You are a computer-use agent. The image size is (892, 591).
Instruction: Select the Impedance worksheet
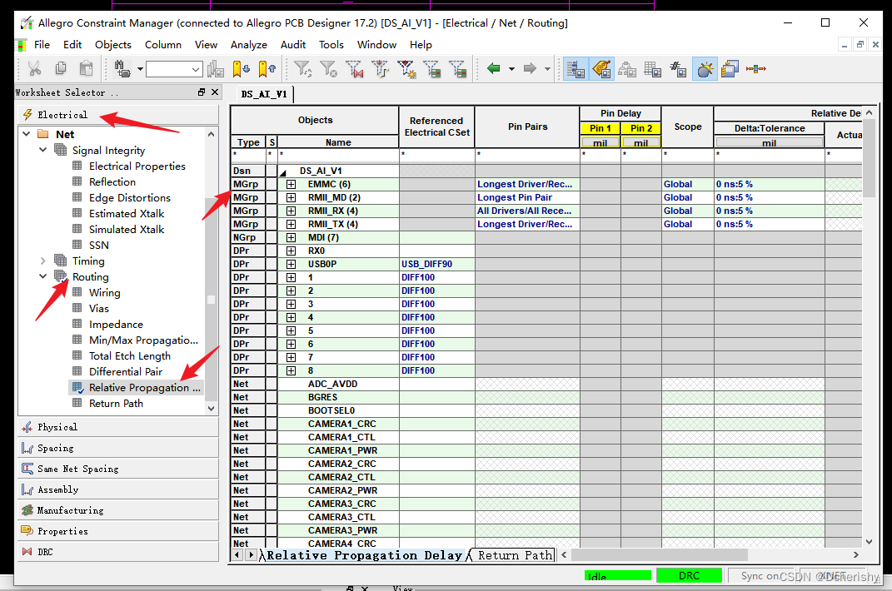coord(116,325)
